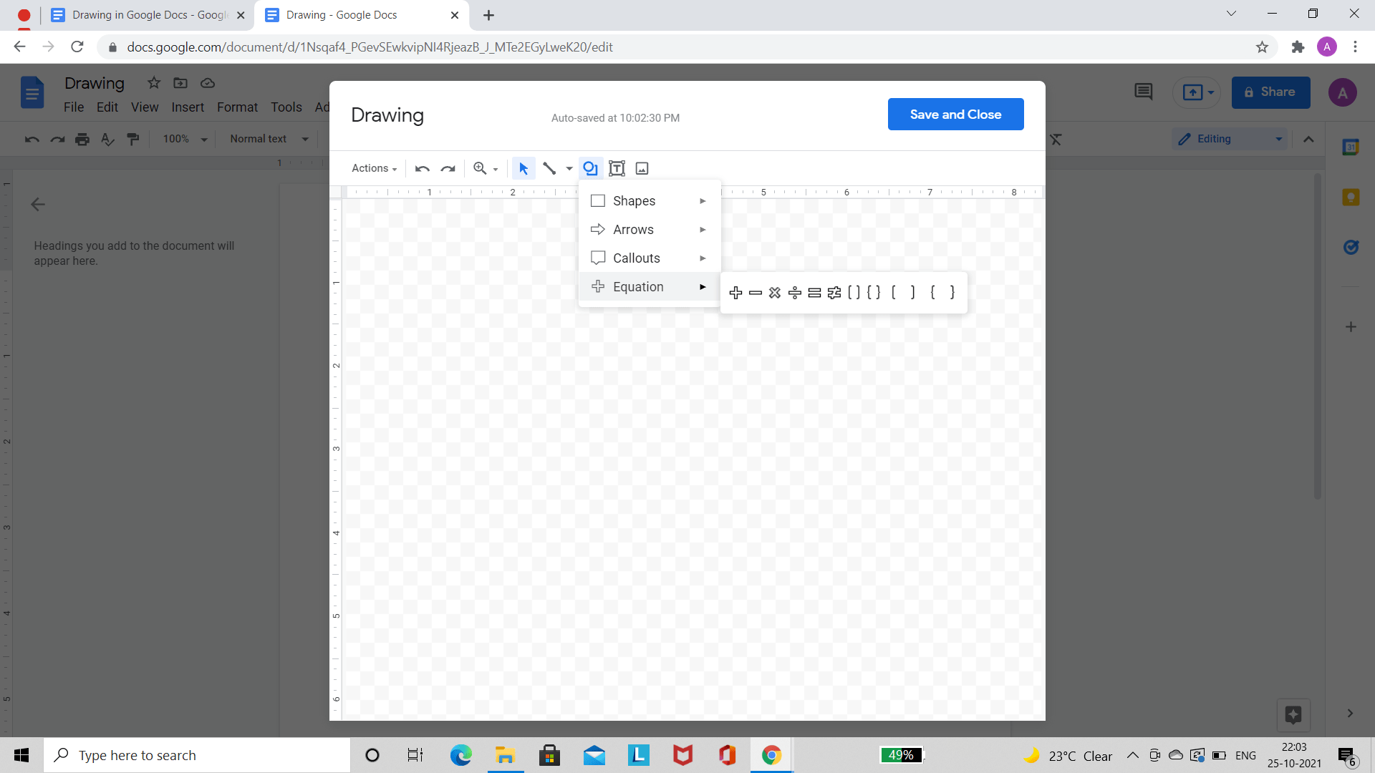Select the image insert tool
Screen dimensions: 1375x773
[x=642, y=168]
